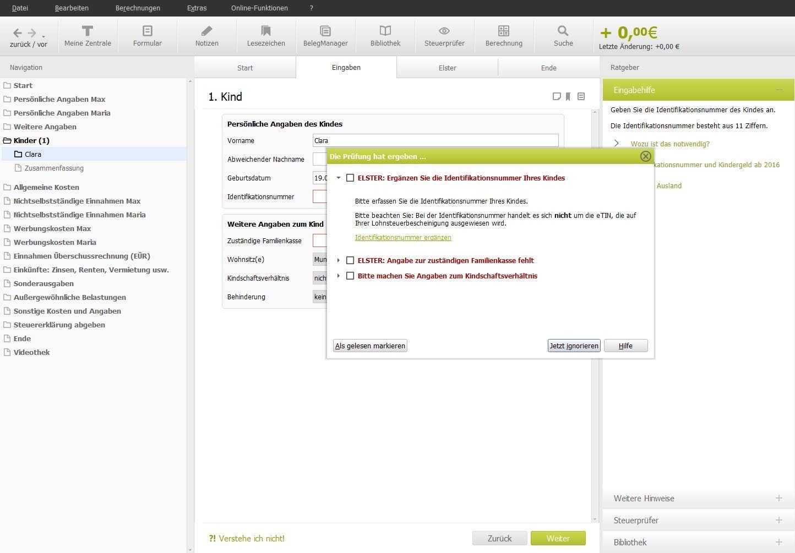The width and height of the screenshot is (795, 553).
Task: Open the Datei menu
Action: point(20,8)
